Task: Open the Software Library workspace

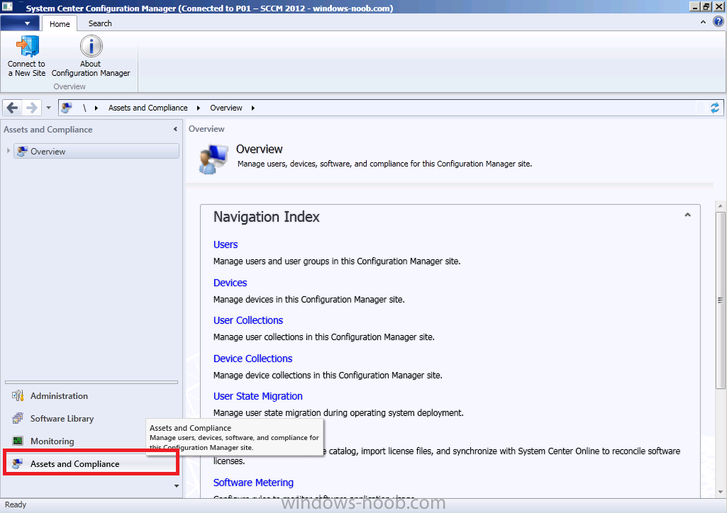Action: (62, 419)
